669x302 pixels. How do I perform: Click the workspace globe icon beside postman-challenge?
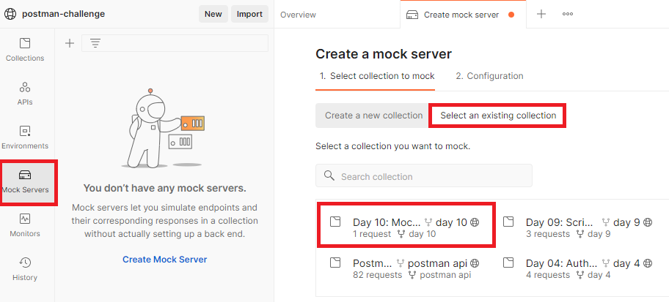point(10,14)
